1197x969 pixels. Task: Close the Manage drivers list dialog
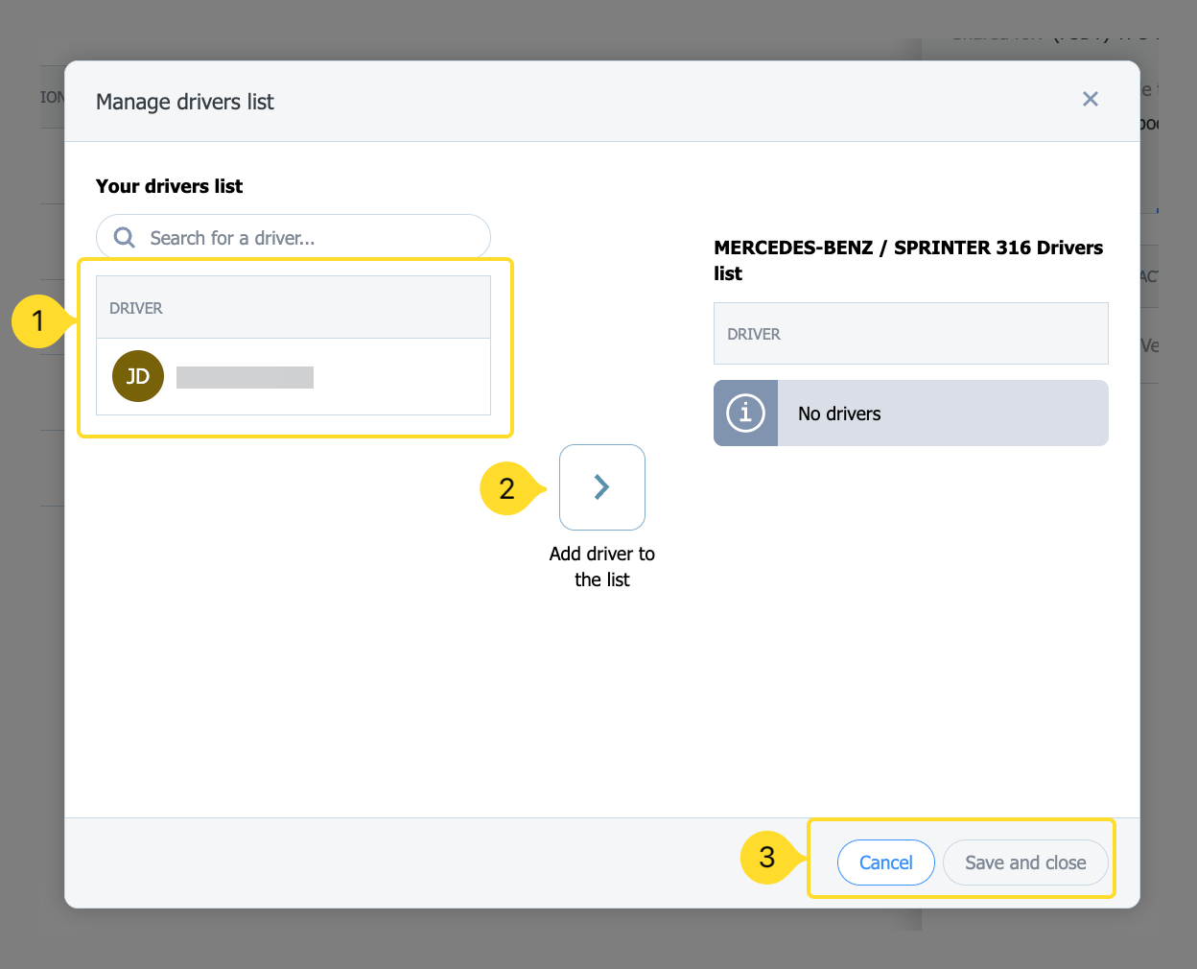[1090, 99]
